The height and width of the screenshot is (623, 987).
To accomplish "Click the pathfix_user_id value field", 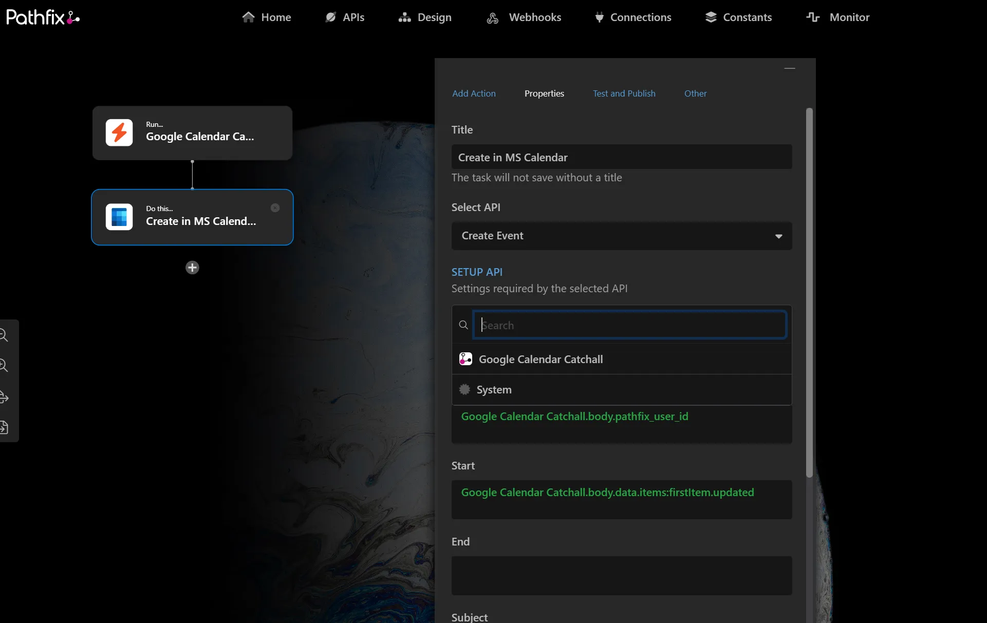I will [x=622, y=424].
